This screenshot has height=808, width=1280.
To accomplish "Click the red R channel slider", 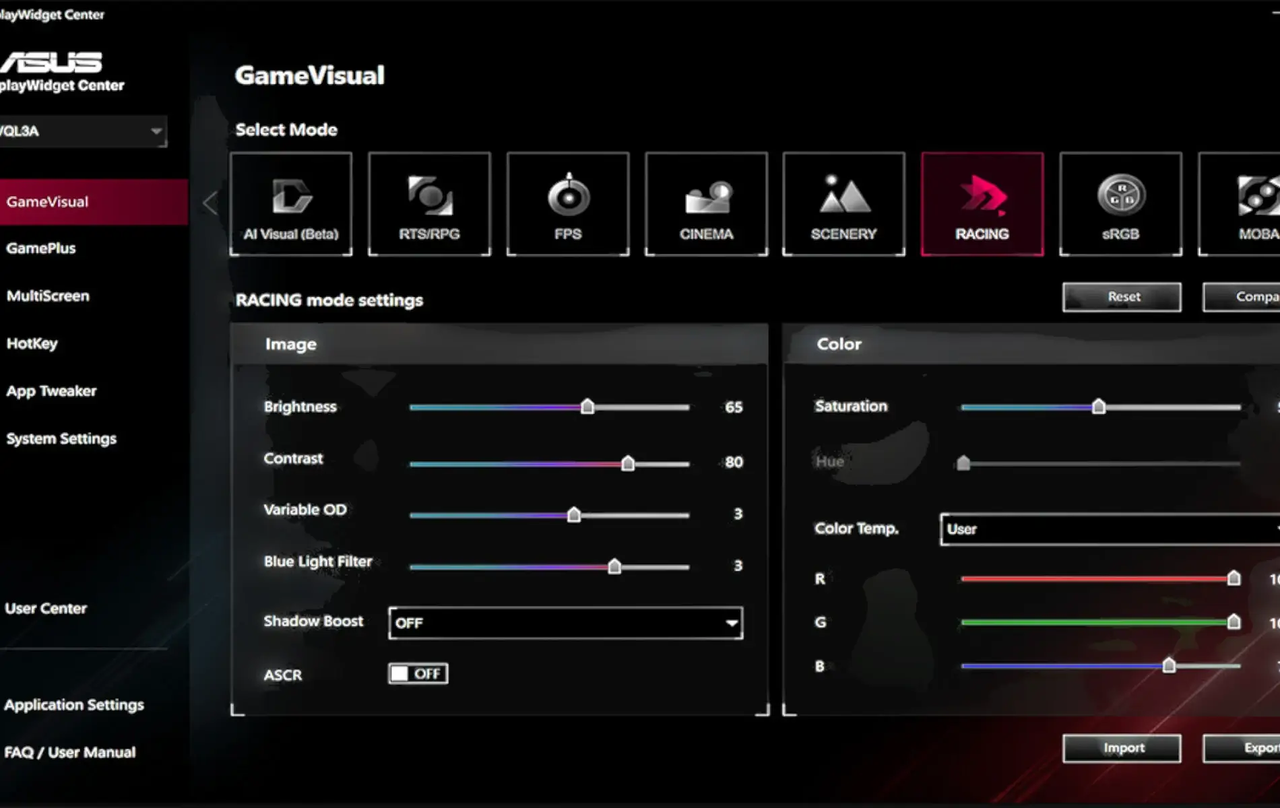I will coord(1101,578).
